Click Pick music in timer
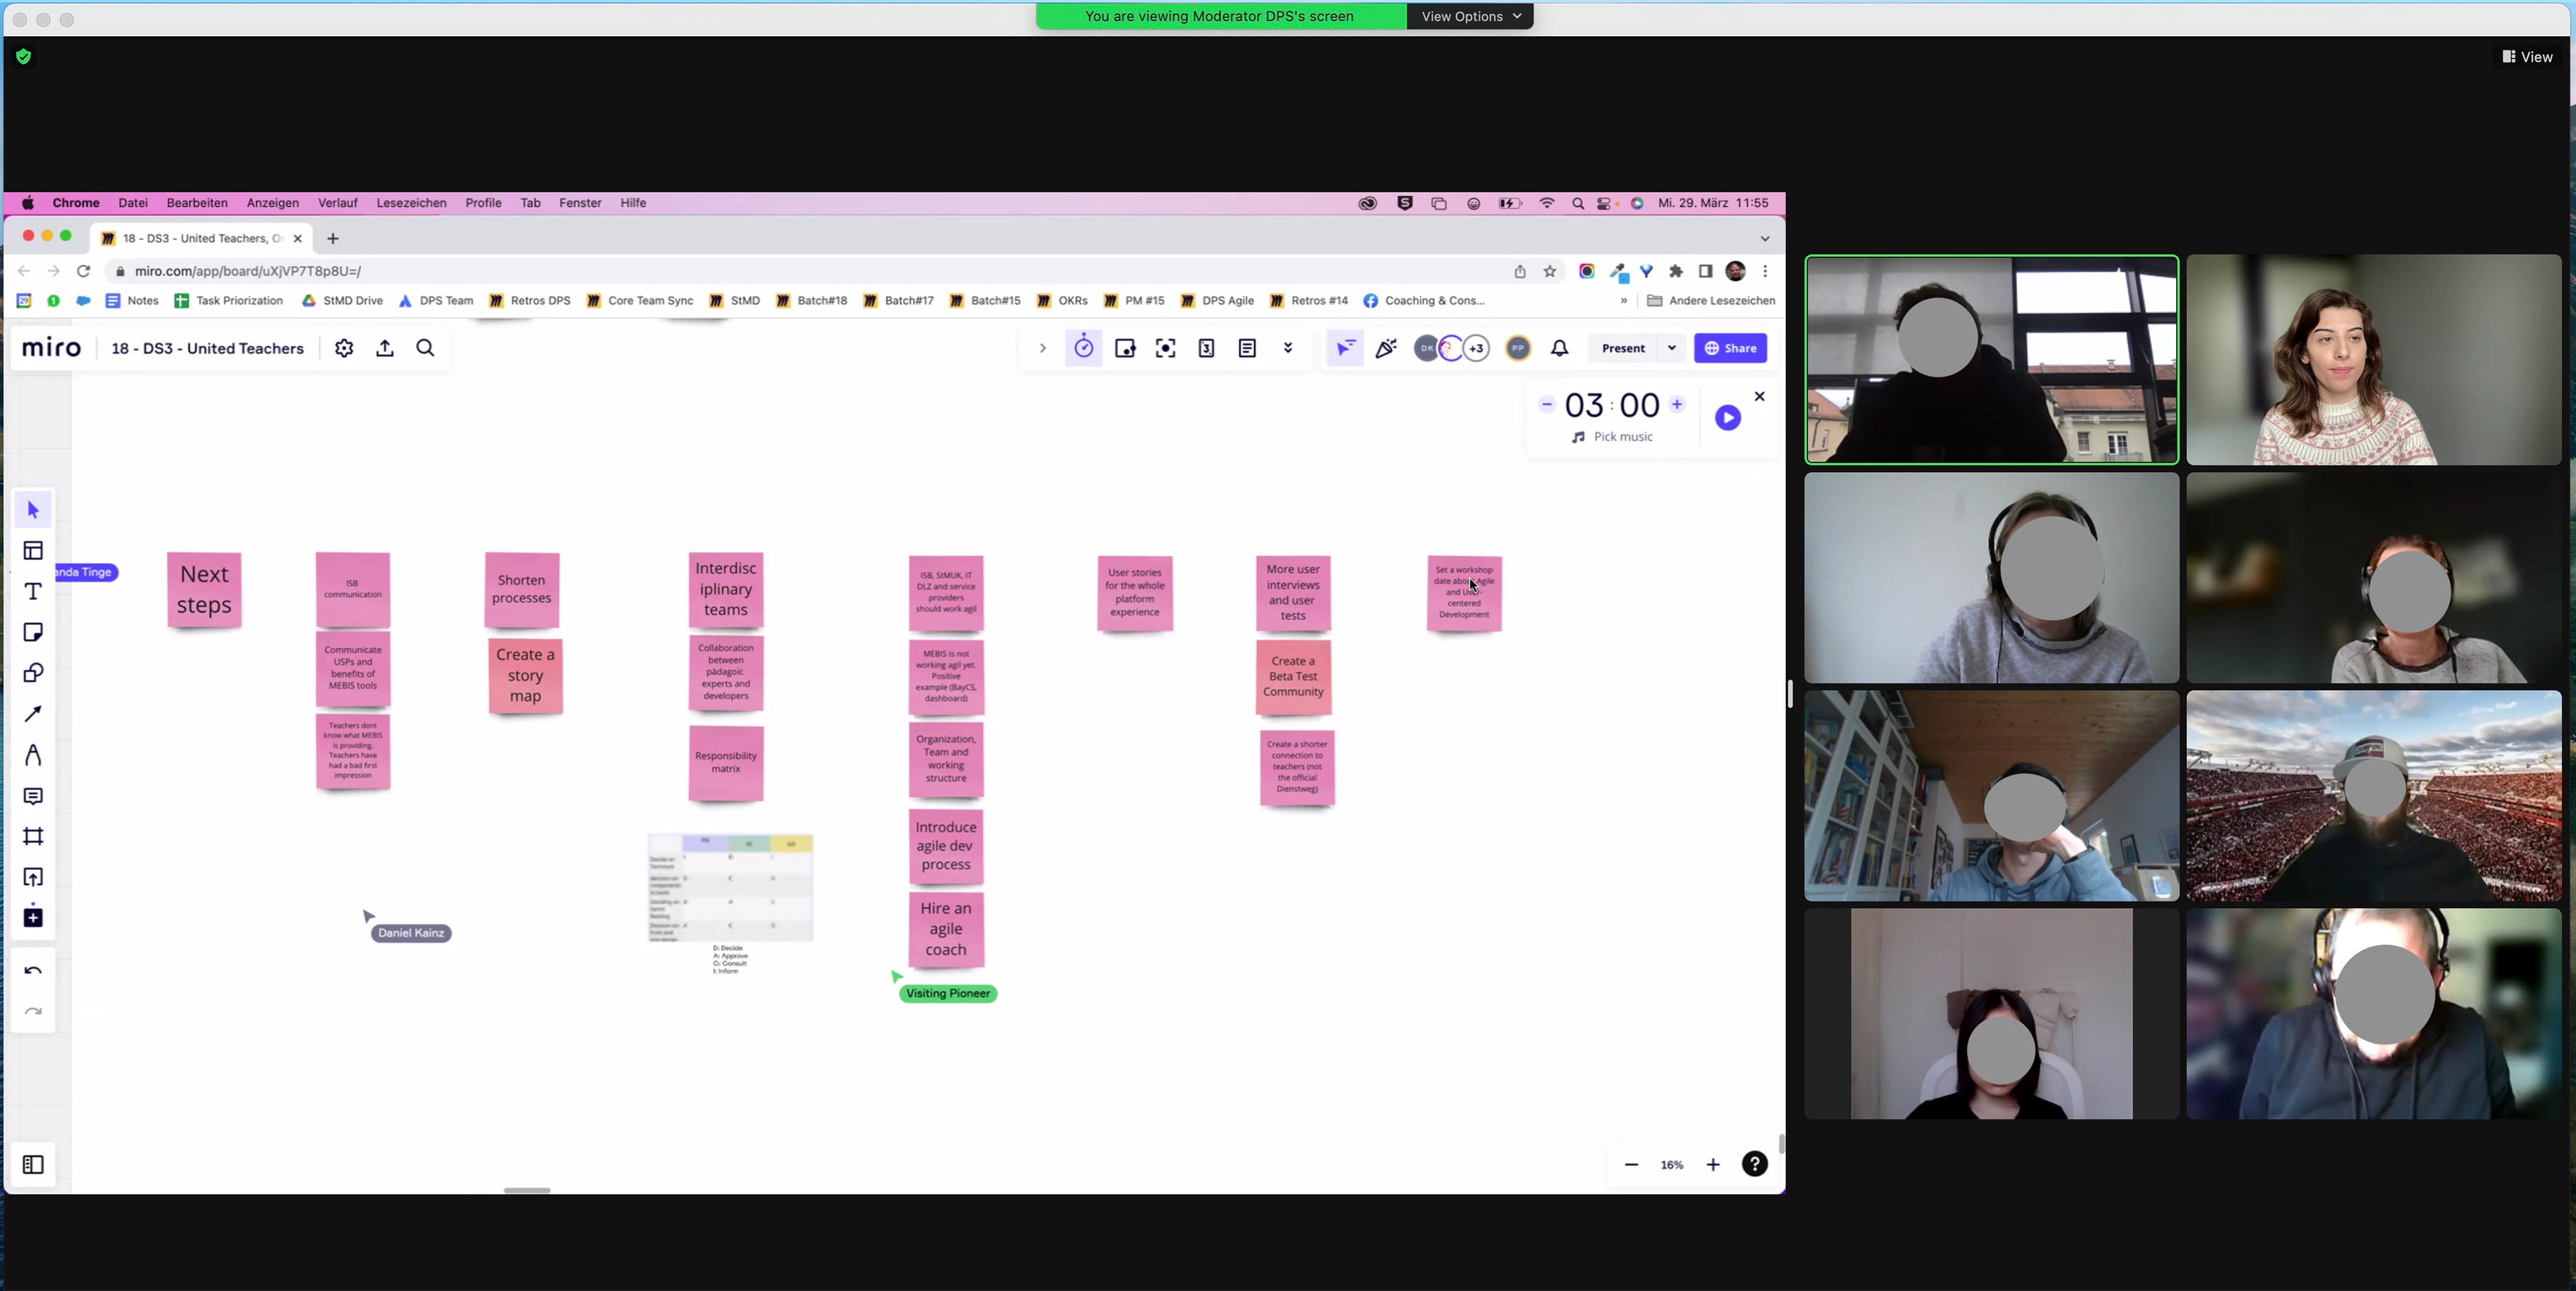Image resolution: width=2576 pixels, height=1291 pixels. click(x=1612, y=437)
